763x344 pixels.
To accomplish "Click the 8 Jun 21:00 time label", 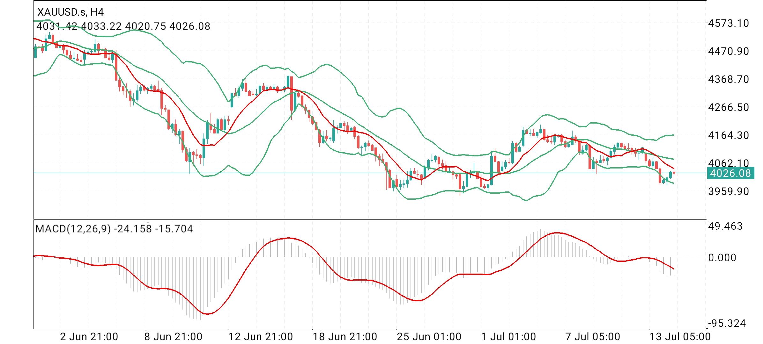I will [173, 336].
